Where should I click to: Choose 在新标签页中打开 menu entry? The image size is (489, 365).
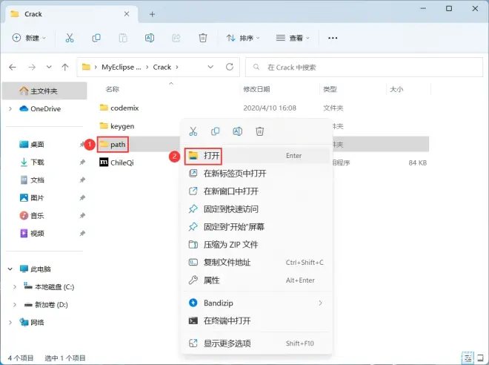click(x=256, y=174)
